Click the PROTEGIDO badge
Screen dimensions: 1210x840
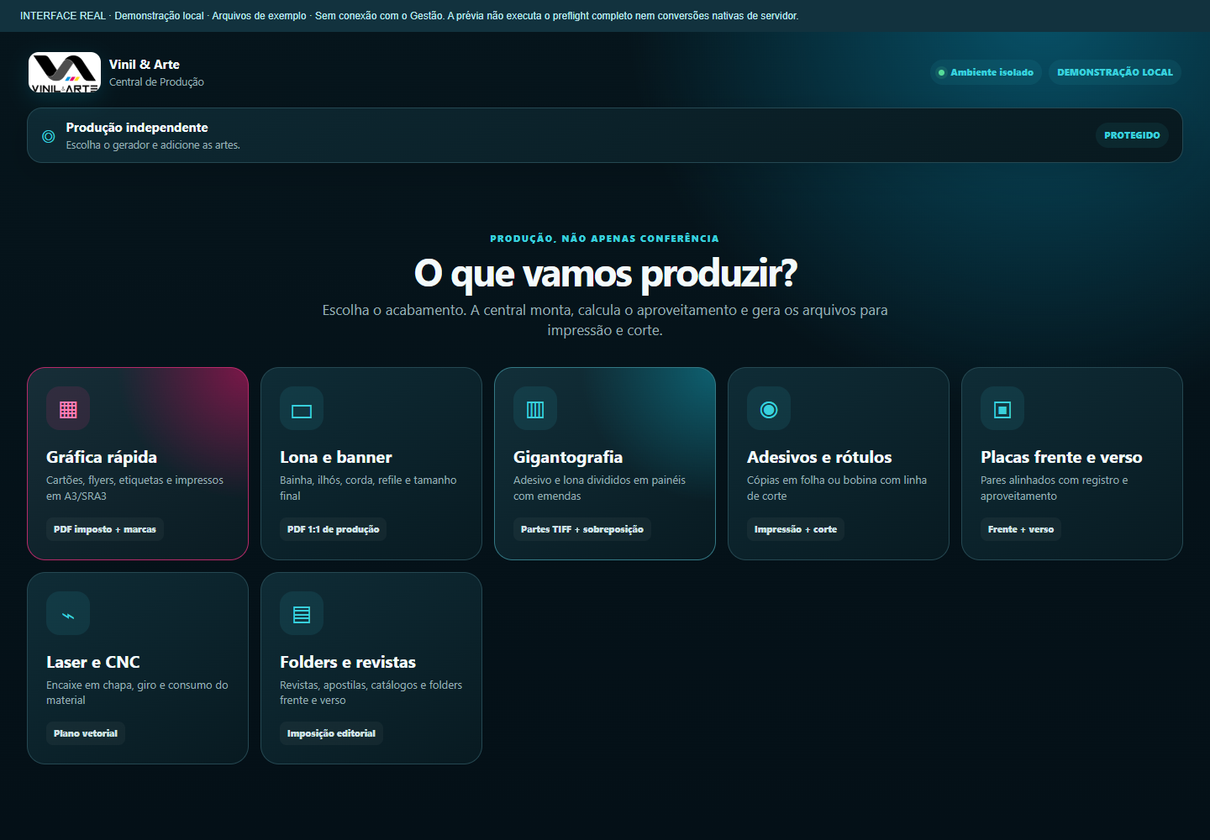click(1132, 135)
